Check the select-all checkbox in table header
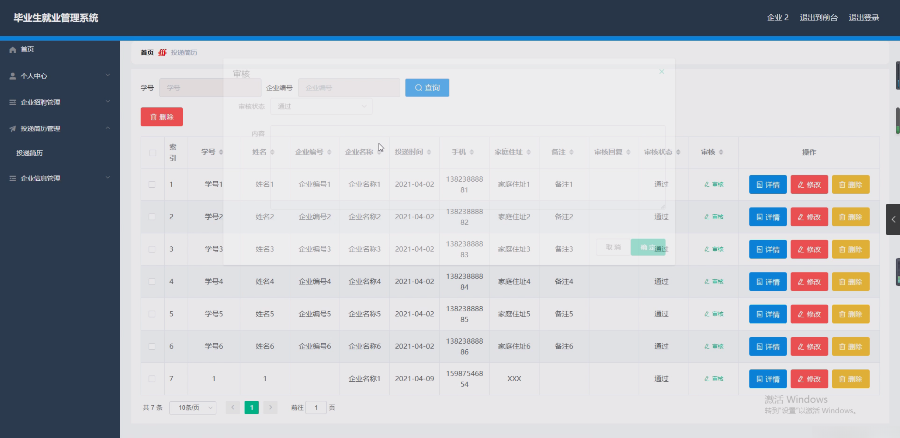 click(x=153, y=153)
